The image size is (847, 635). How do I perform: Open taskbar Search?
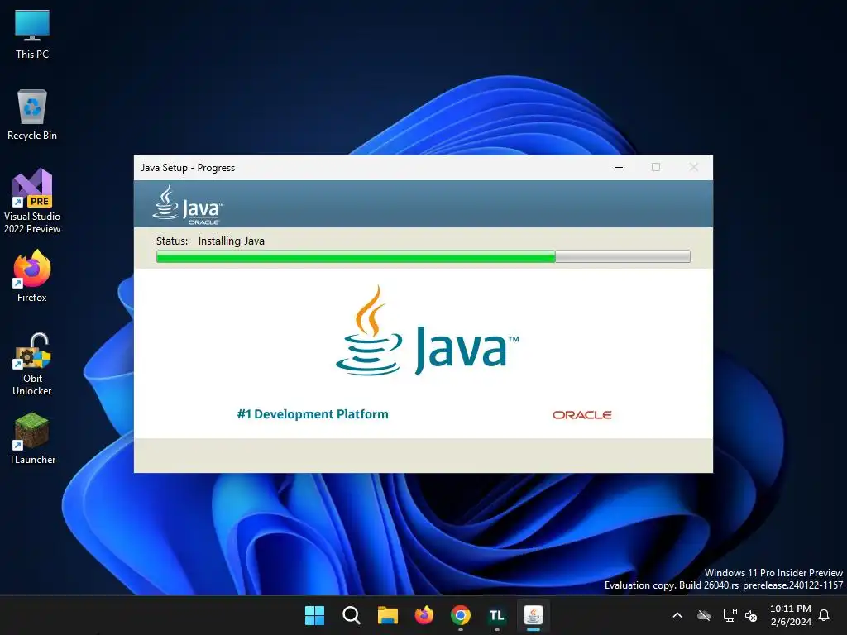pyautogui.click(x=351, y=615)
